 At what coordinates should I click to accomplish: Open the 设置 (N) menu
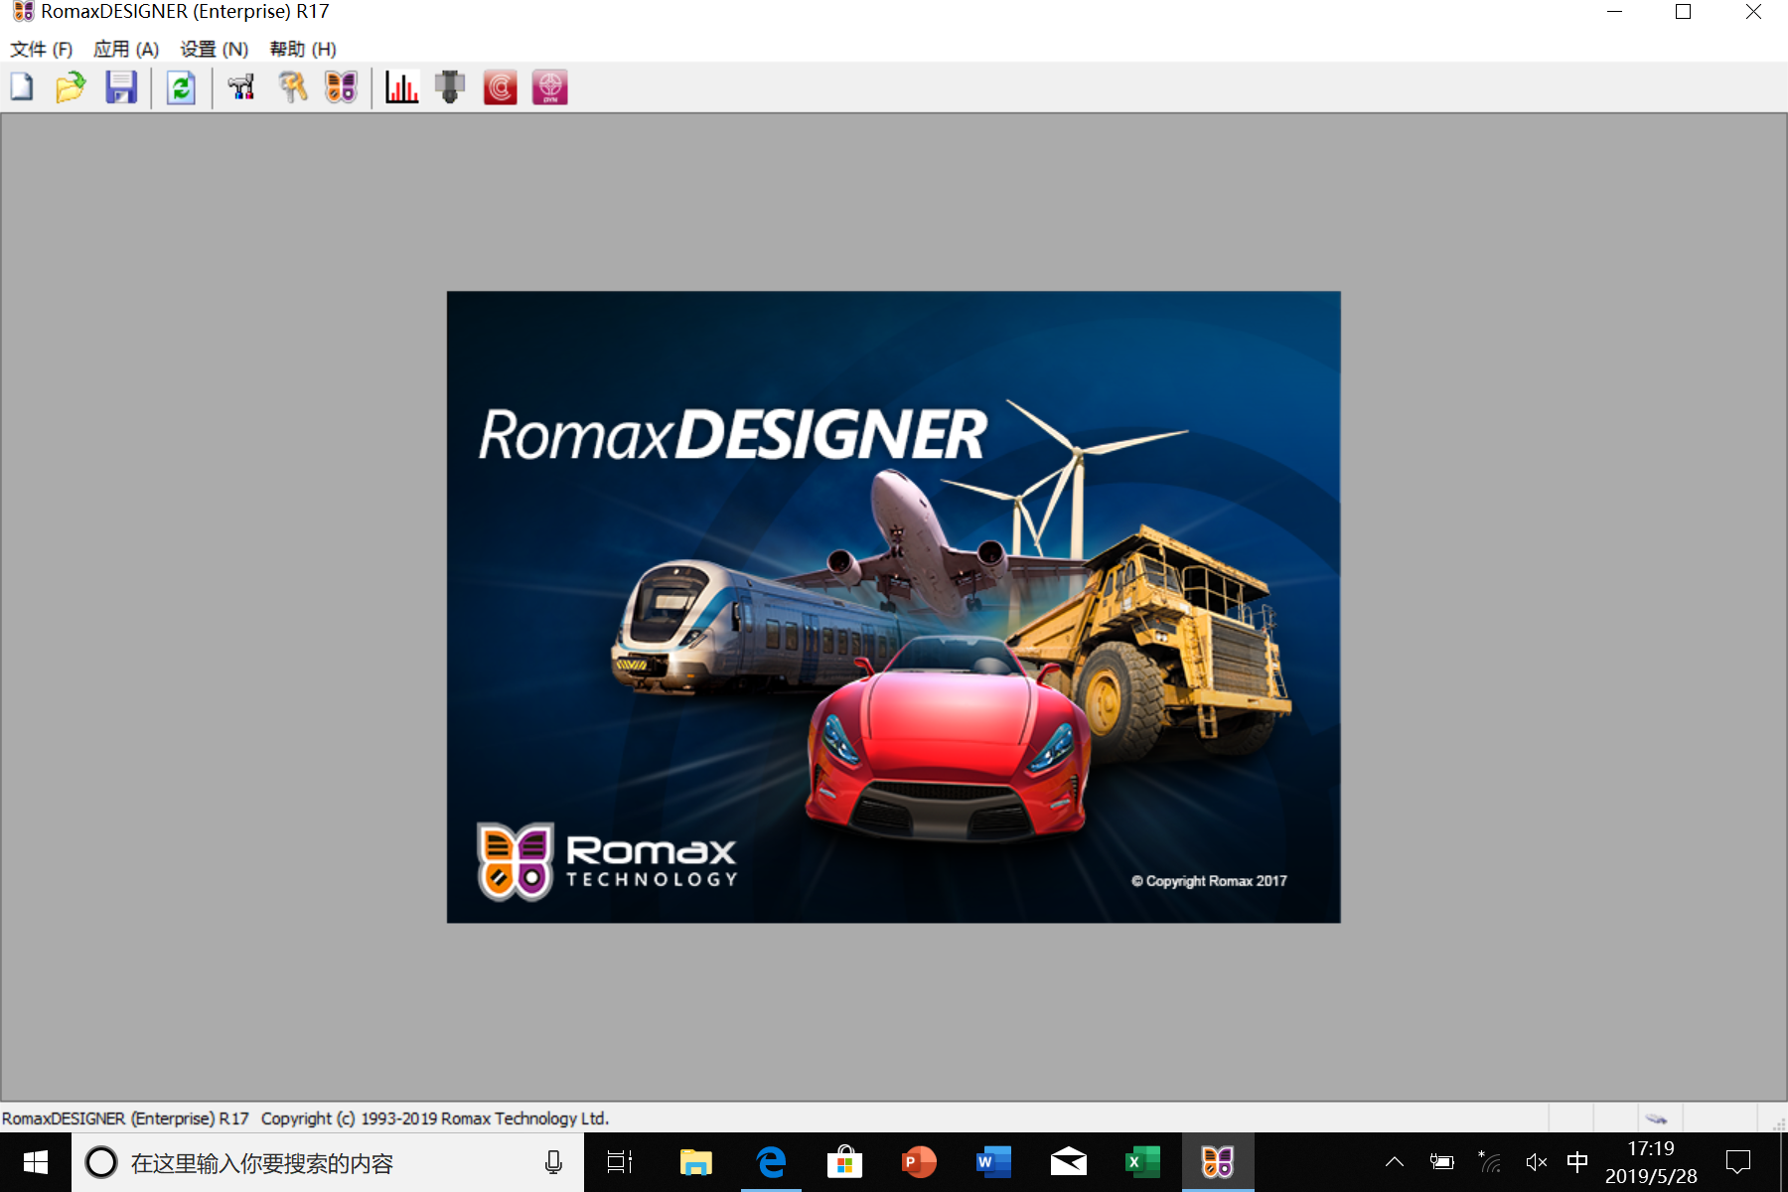click(214, 49)
